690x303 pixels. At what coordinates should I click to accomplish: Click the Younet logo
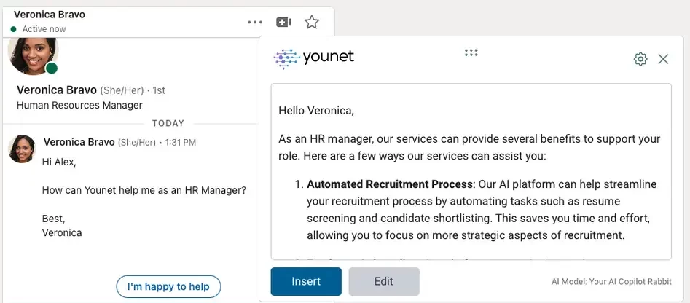[x=313, y=58]
